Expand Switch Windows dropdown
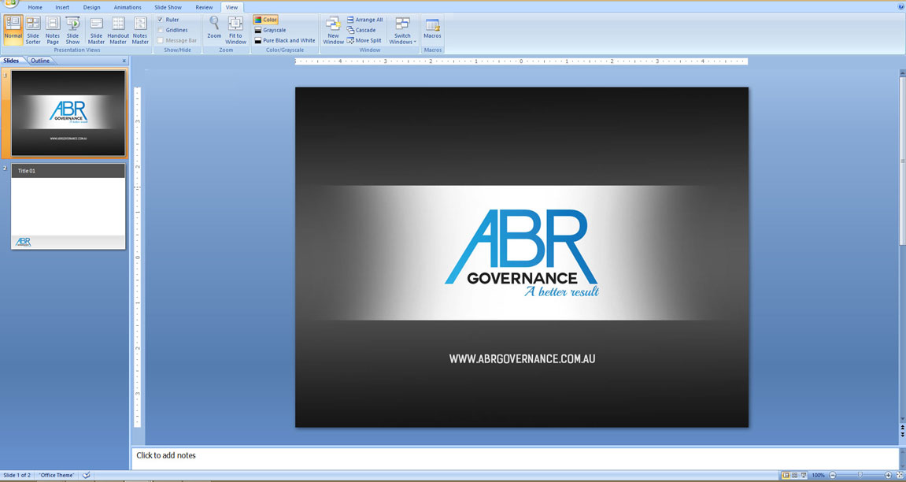Image resolution: width=906 pixels, height=482 pixels. pos(403,30)
